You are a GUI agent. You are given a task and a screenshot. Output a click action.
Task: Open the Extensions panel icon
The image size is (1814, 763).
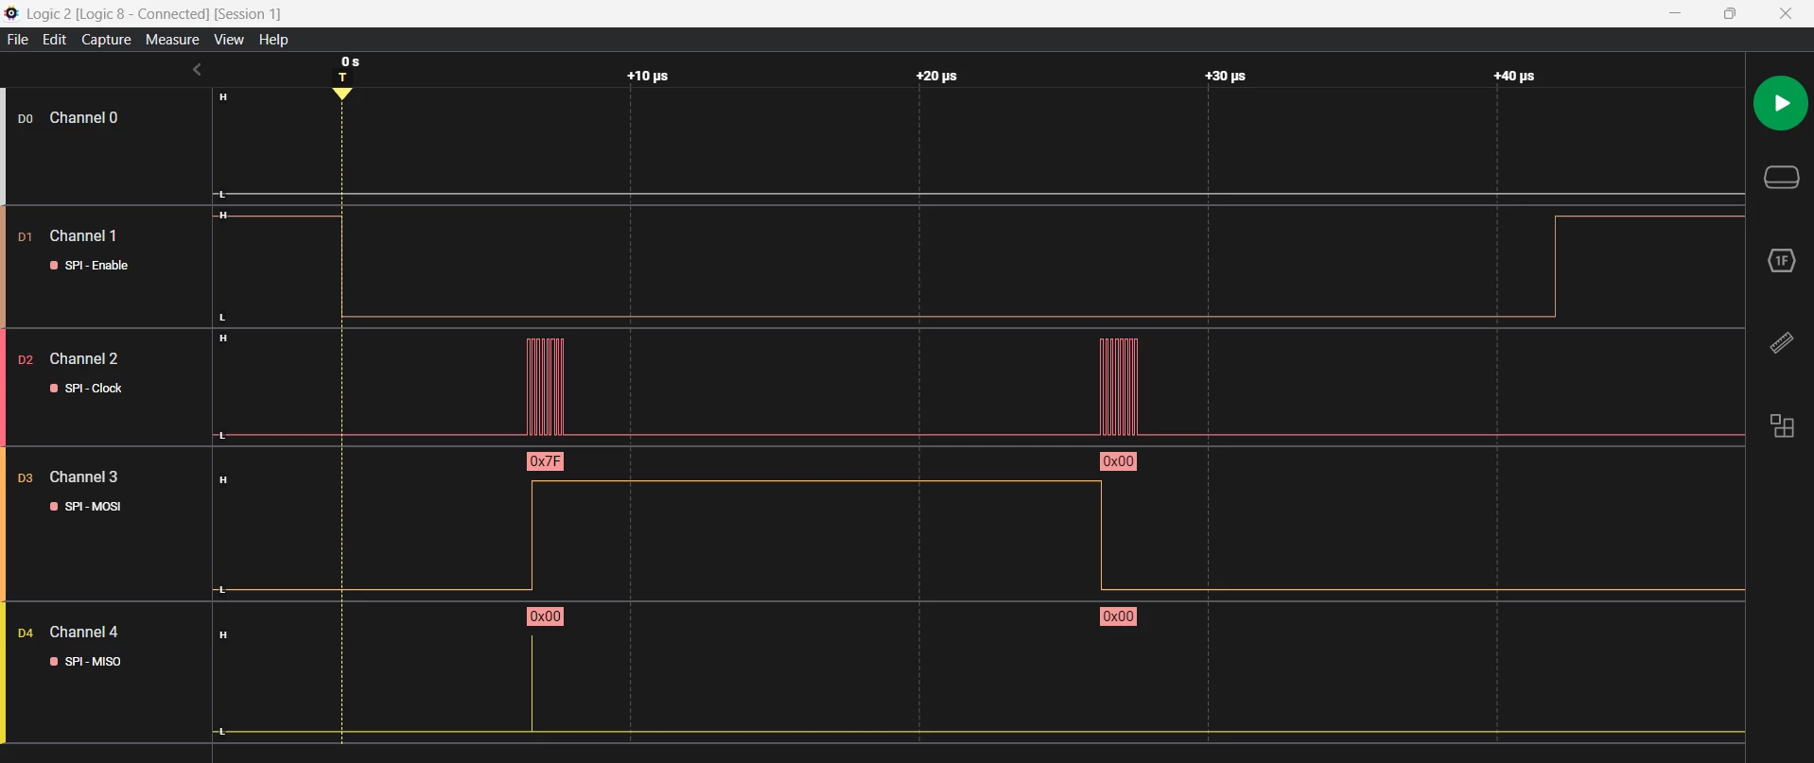tap(1782, 426)
